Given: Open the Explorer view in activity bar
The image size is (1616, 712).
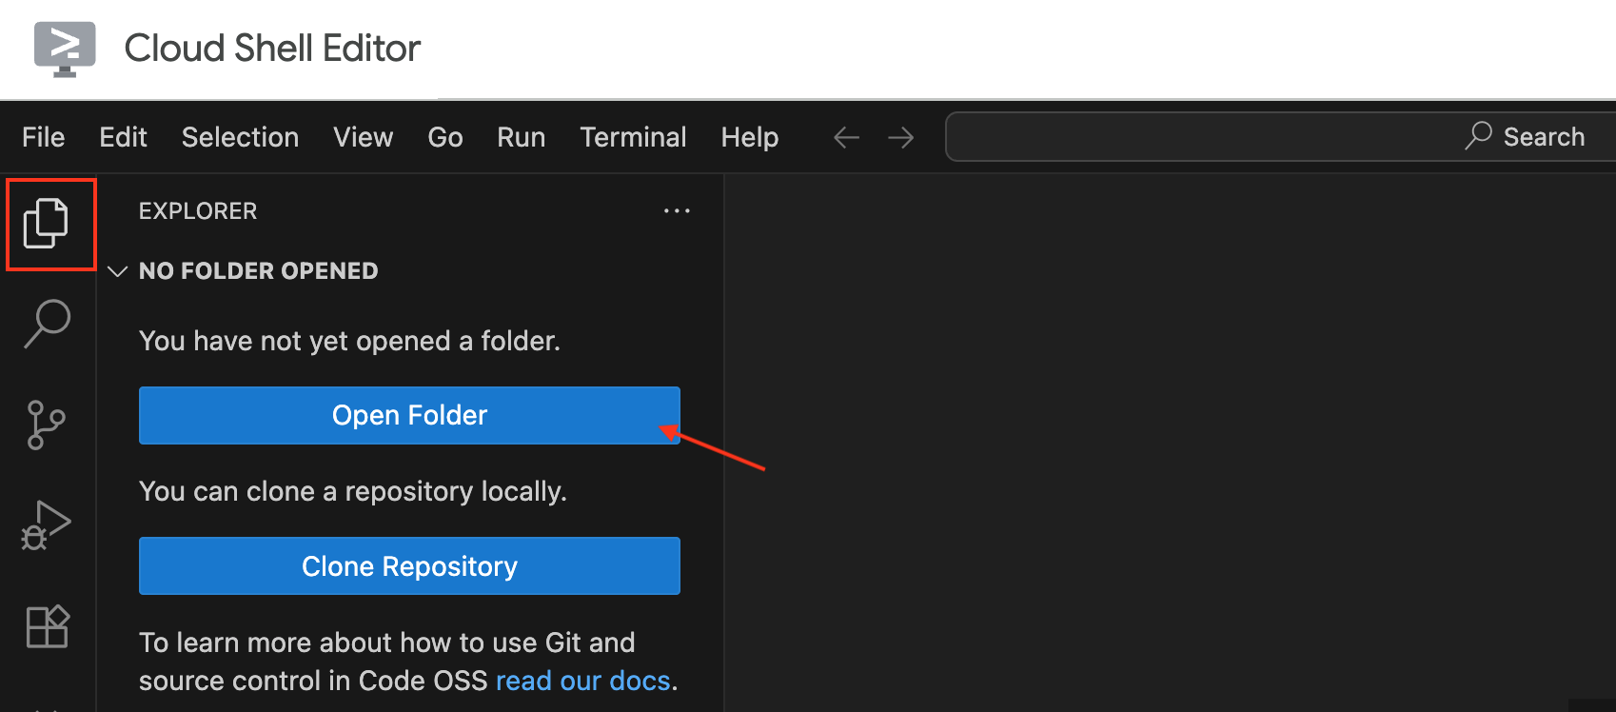Looking at the screenshot, I should [x=47, y=224].
